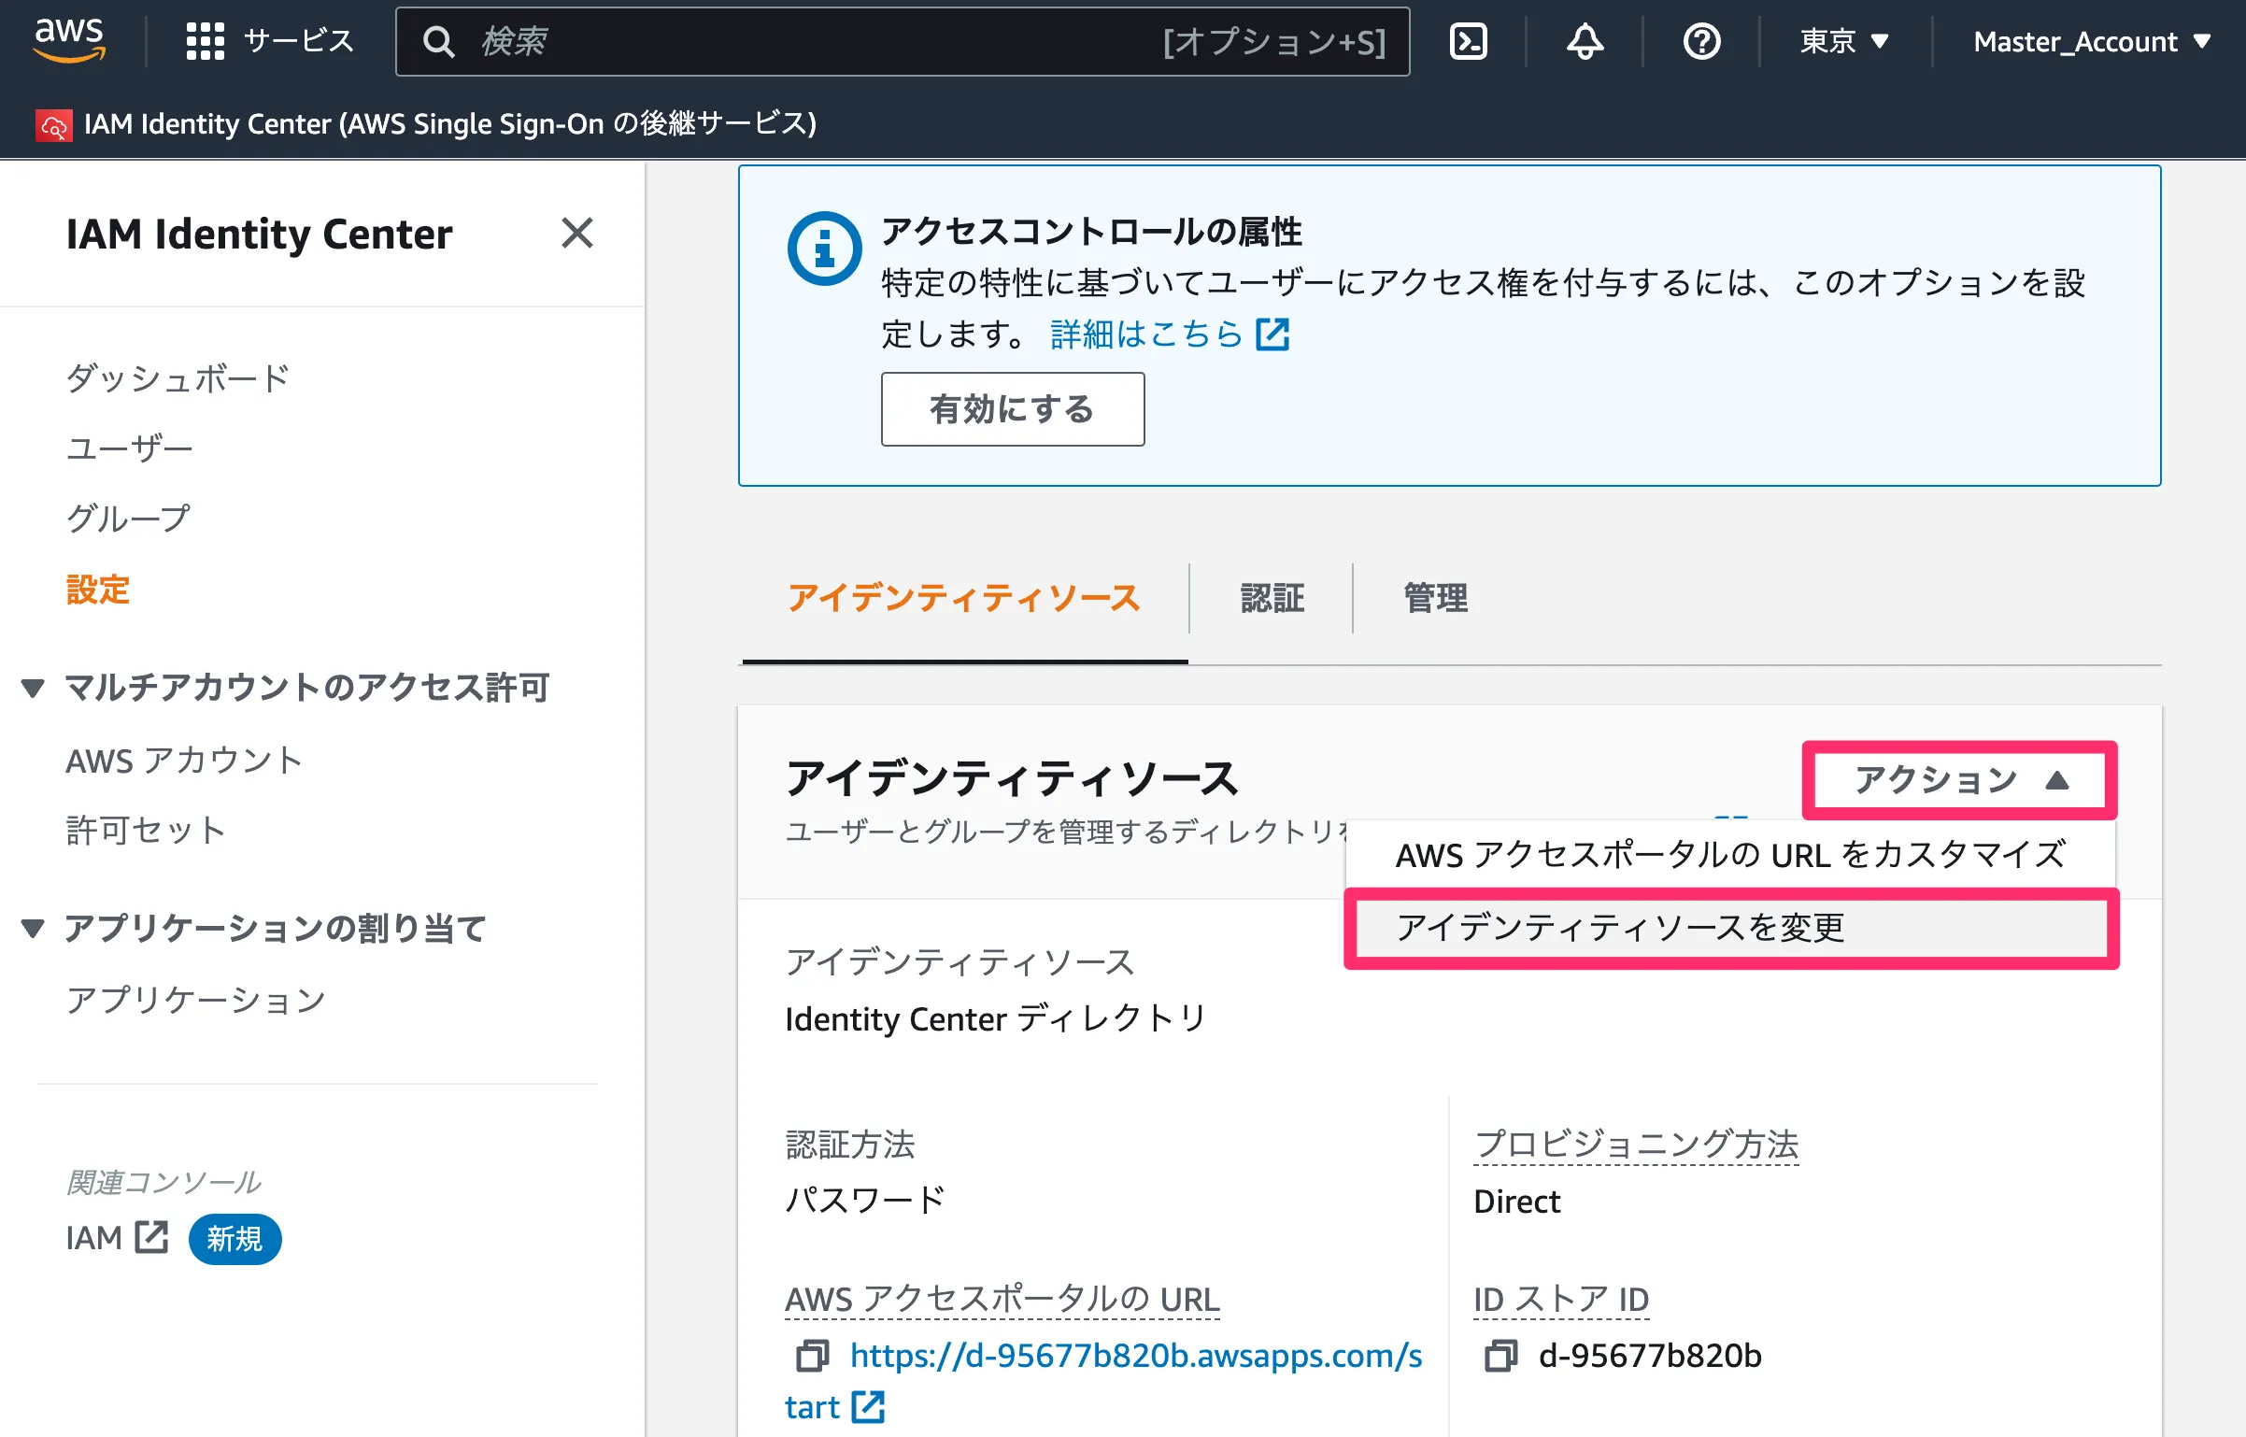Copy the AWS access portal URL

coord(811,1356)
